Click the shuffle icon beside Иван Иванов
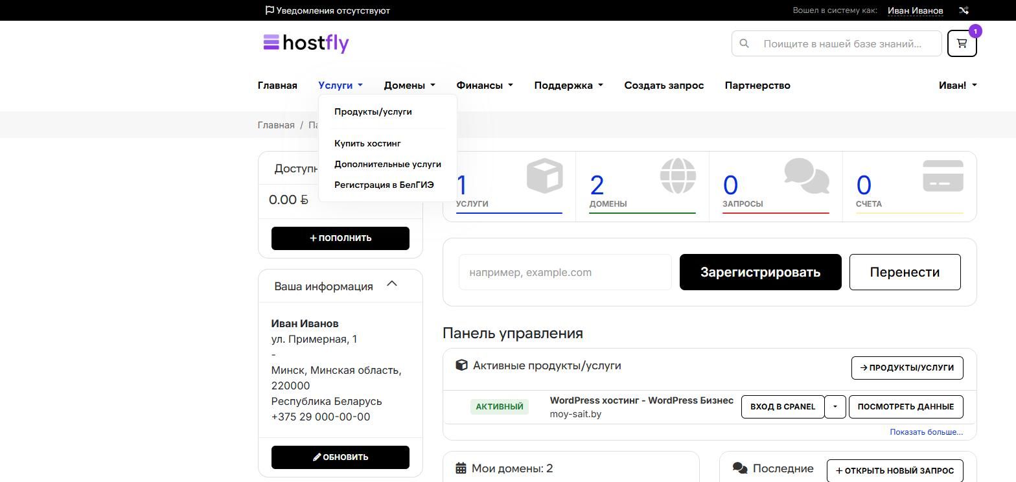Viewport: 1016px width, 482px height. [964, 10]
